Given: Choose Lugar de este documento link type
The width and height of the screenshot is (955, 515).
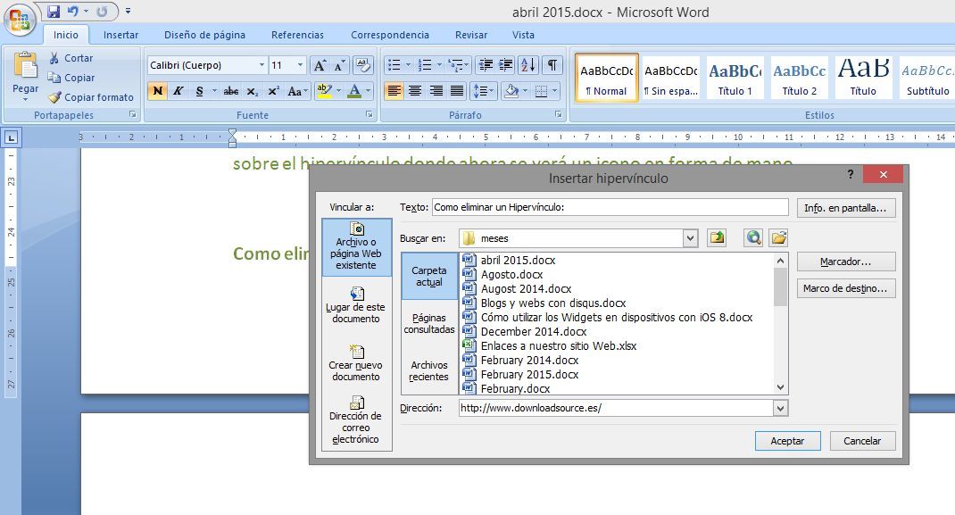Looking at the screenshot, I should (x=356, y=304).
